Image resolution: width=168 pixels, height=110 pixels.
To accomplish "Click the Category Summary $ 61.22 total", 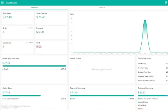I will (x=142, y=93).
